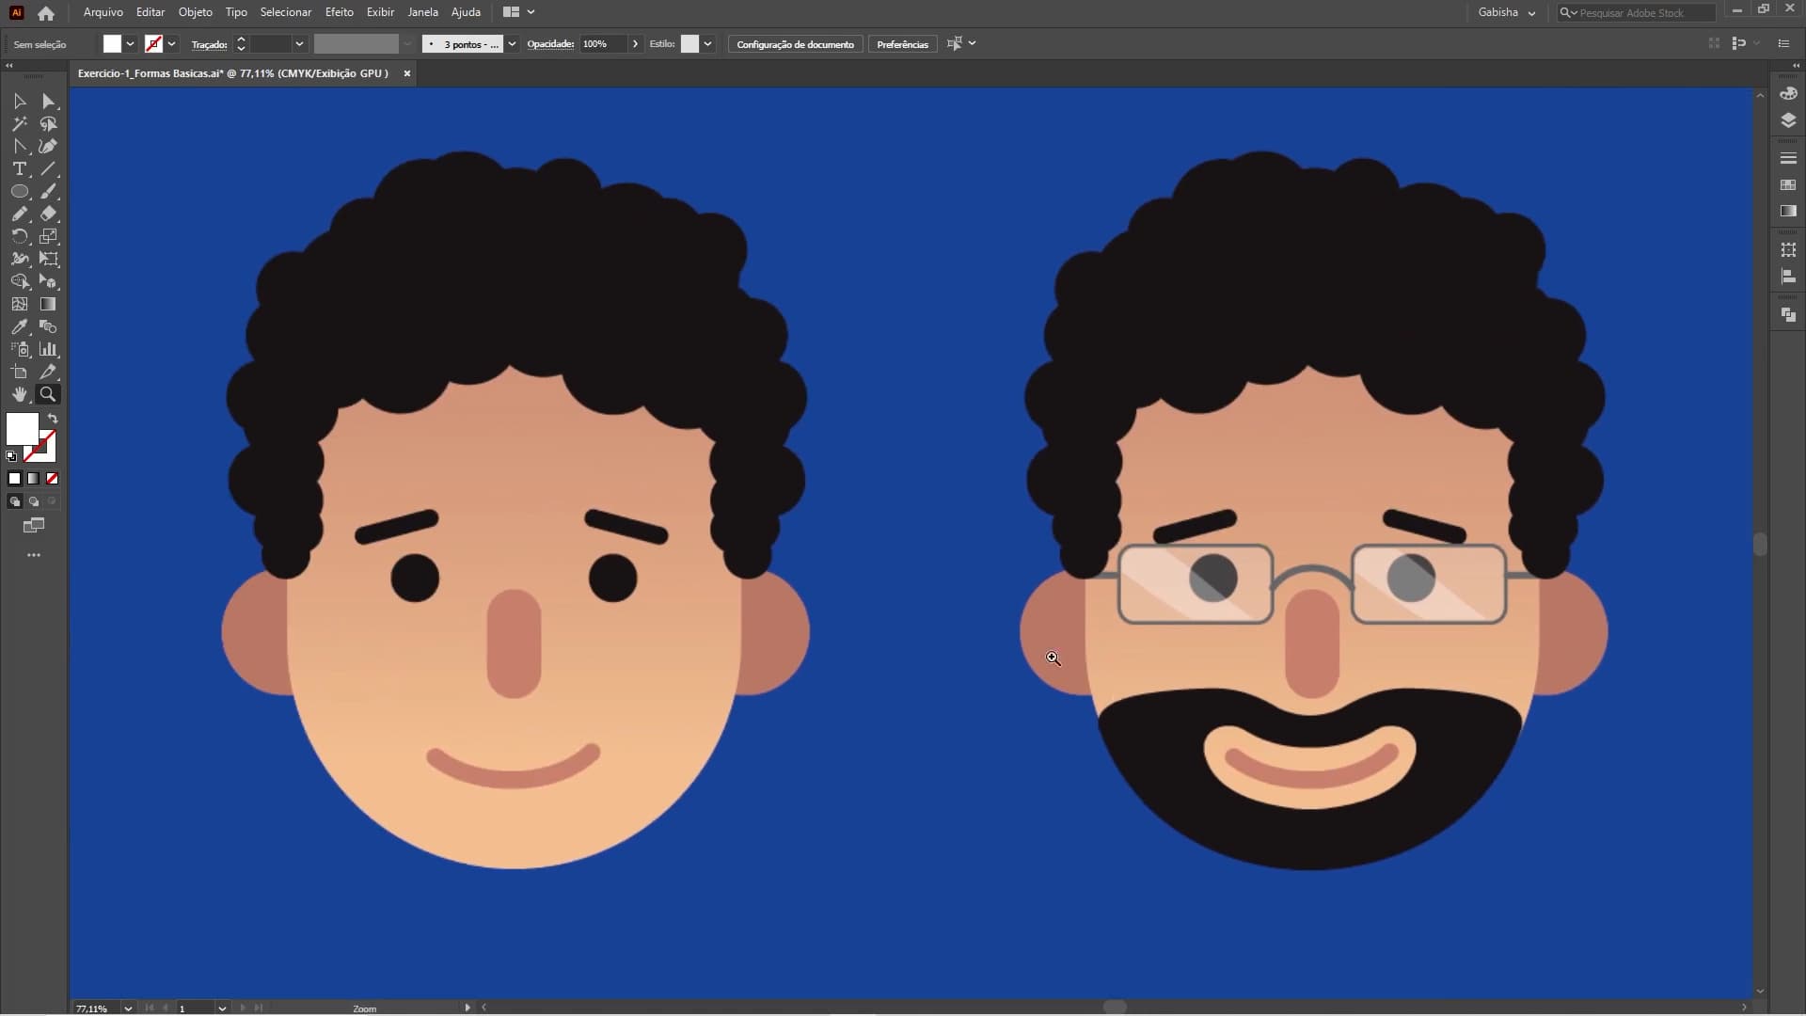The width and height of the screenshot is (1806, 1016).
Task: Select the Zoom magnifier tool
Action: (x=48, y=394)
